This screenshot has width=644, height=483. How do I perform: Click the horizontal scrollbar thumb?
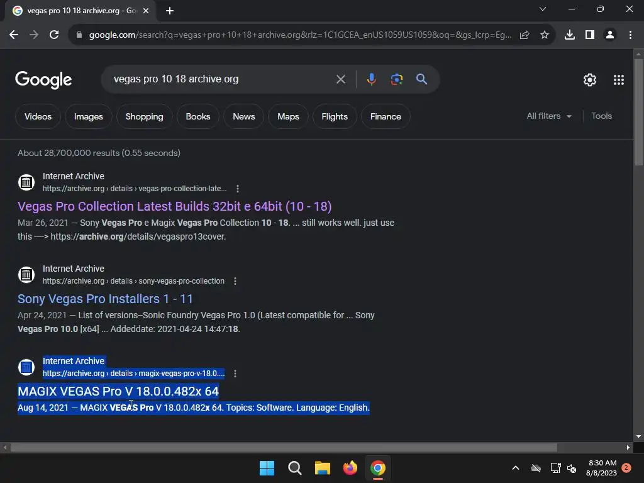click(x=284, y=447)
